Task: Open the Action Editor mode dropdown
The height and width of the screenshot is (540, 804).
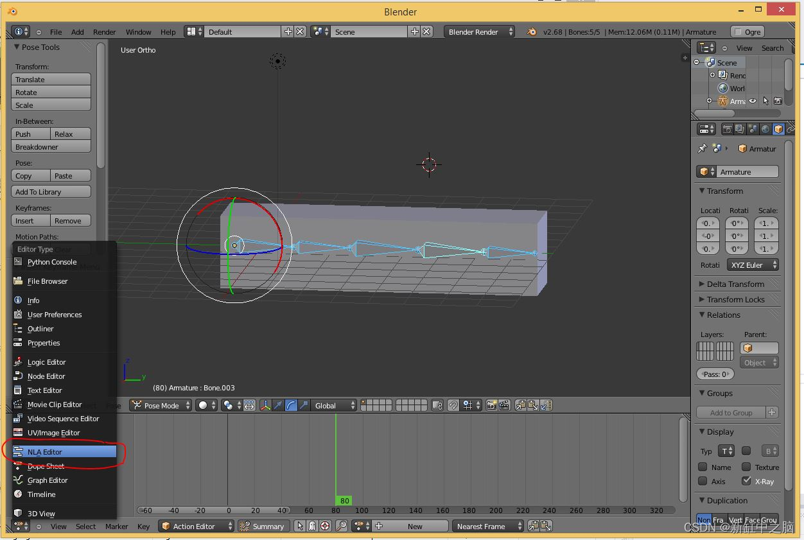Action: [x=197, y=526]
